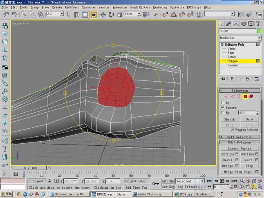This screenshot has width=264, height=198.
Task: Open Extrude settings box
Action: pos(237,154)
